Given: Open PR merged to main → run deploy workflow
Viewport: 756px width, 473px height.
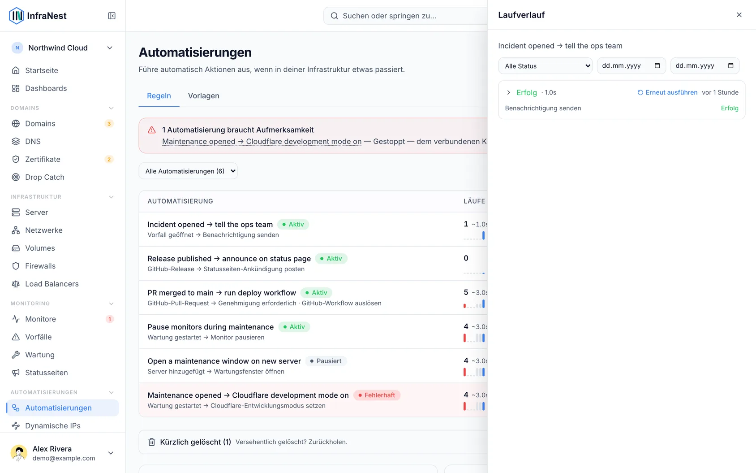Looking at the screenshot, I should point(222,293).
